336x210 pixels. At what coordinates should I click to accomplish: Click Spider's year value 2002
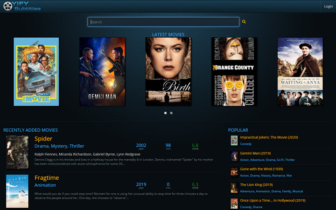[x=141, y=145]
